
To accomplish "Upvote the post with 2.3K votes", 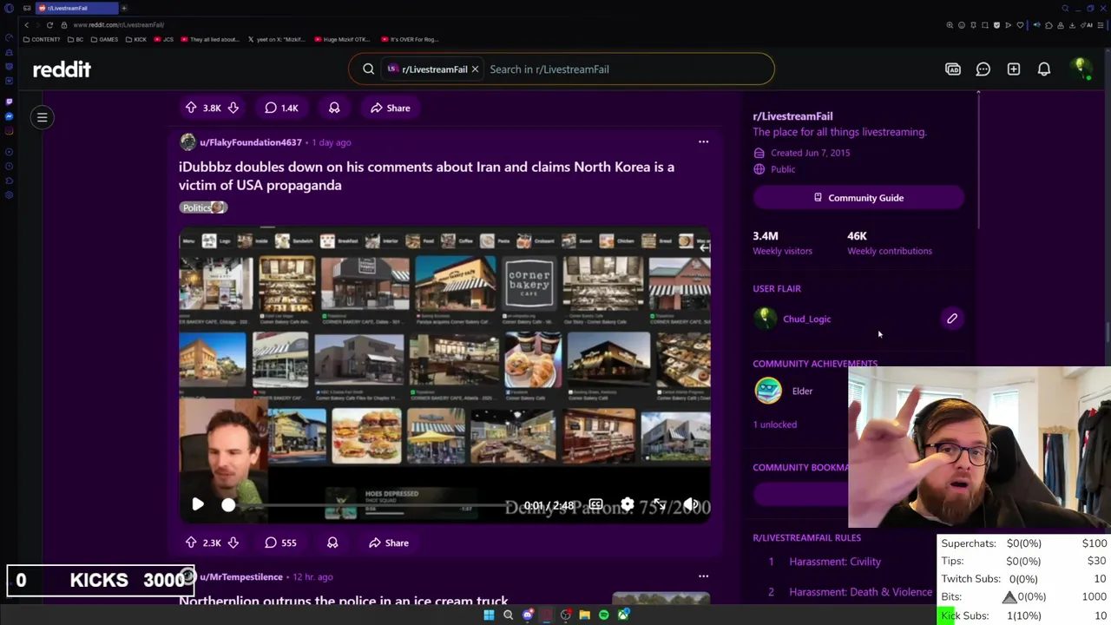I will [x=191, y=543].
